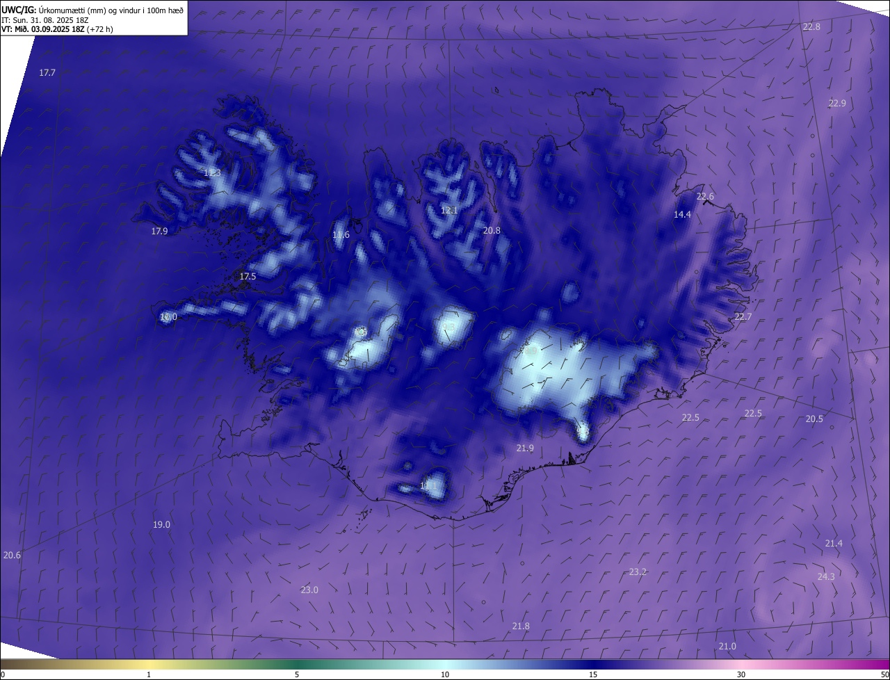This screenshot has height=680, width=890.
Task: Click the '(+72 h)' forecast offset text
Action: (x=99, y=29)
